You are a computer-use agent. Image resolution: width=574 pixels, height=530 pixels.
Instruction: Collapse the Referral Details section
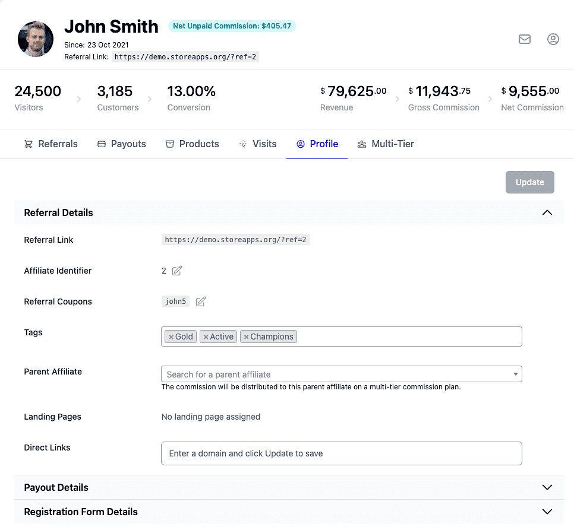click(x=547, y=212)
